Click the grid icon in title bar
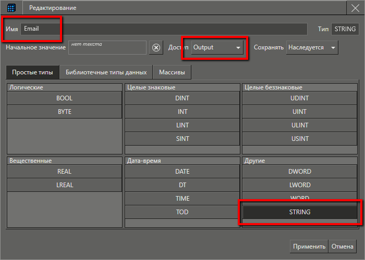Image resolution: width=365 pixels, height=260 pixels. pyautogui.click(x=11, y=8)
